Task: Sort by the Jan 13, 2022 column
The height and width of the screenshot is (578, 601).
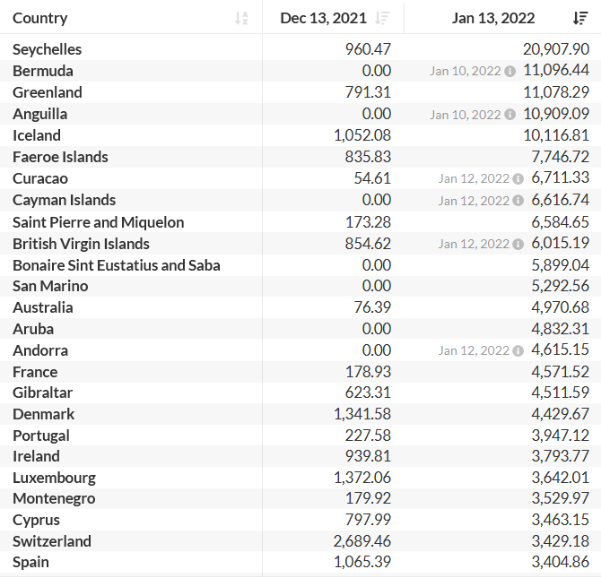Action: 493,18
